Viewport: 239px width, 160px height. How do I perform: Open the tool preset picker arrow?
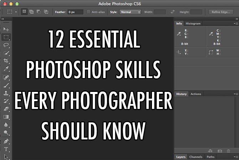point(15,12)
